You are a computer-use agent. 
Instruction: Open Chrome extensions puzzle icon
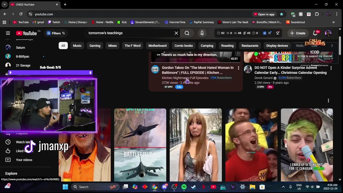click(317, 14)
